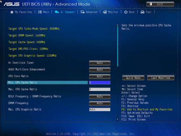The image size is (181, 136).
Task: Open the Tool tab
Action: pyautogui.click(x=148, y=12)
